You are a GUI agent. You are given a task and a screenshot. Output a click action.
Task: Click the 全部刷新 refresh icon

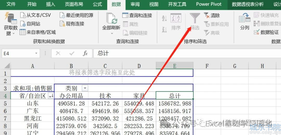(111, 18)
